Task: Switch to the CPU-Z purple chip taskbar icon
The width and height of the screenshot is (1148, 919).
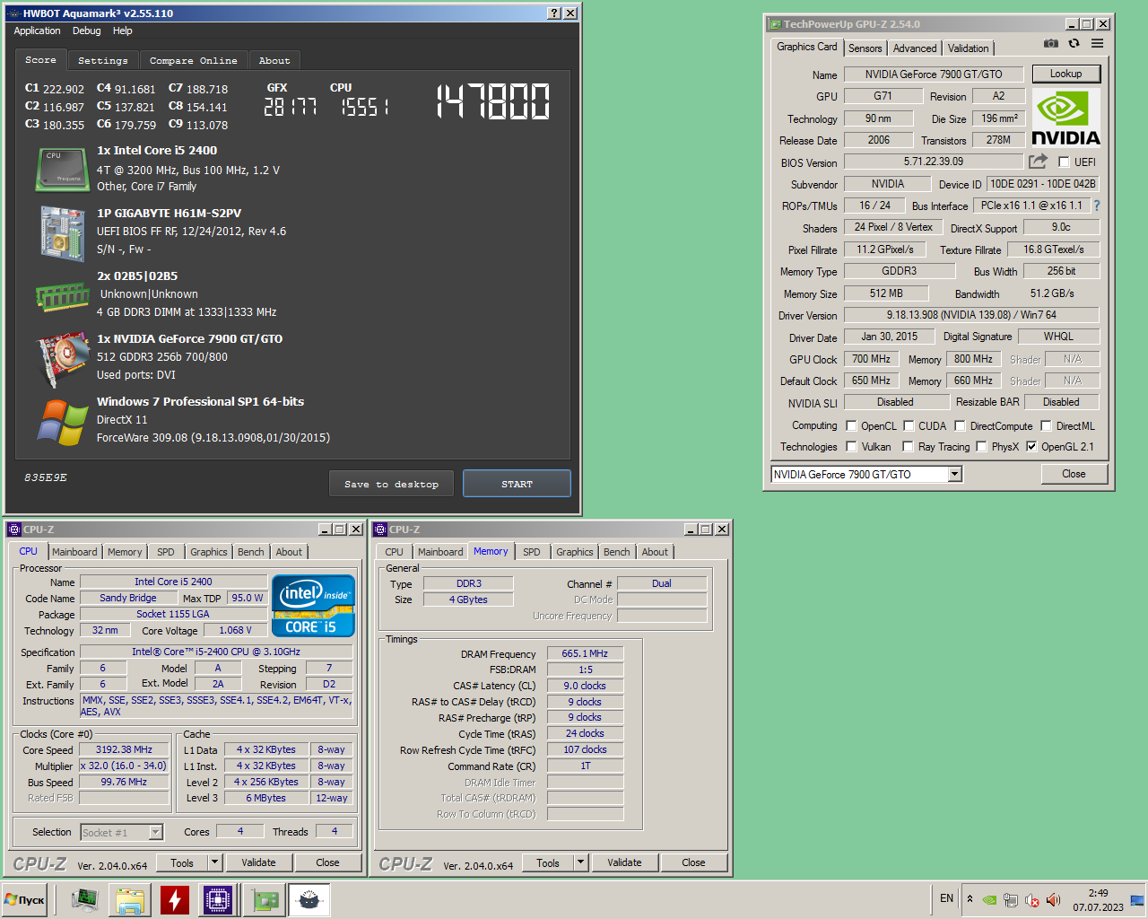Action: point(218,899)
